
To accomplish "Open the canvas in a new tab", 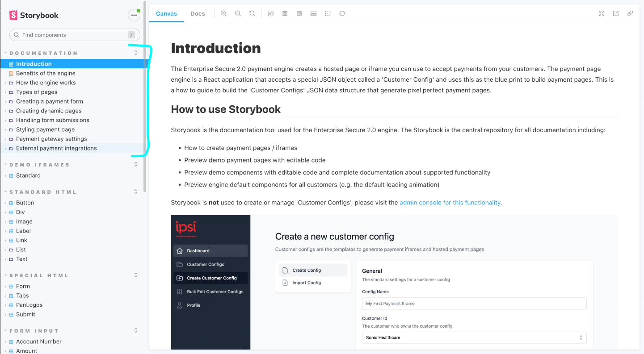I will (x=616, y=13).
